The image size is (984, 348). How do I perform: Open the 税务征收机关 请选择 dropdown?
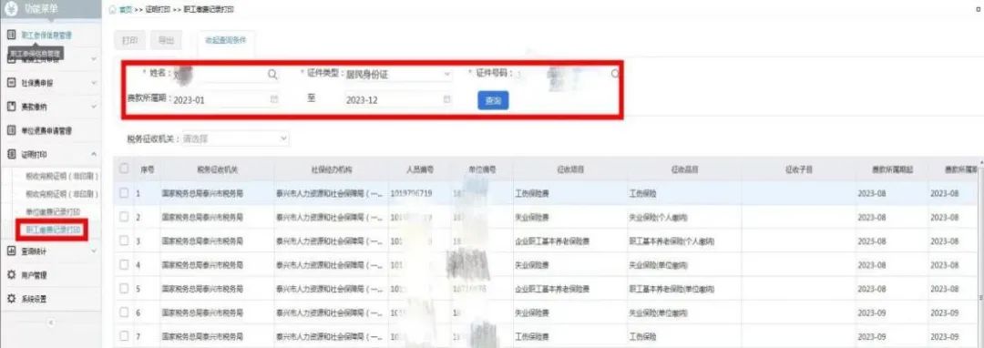[235, 138]
